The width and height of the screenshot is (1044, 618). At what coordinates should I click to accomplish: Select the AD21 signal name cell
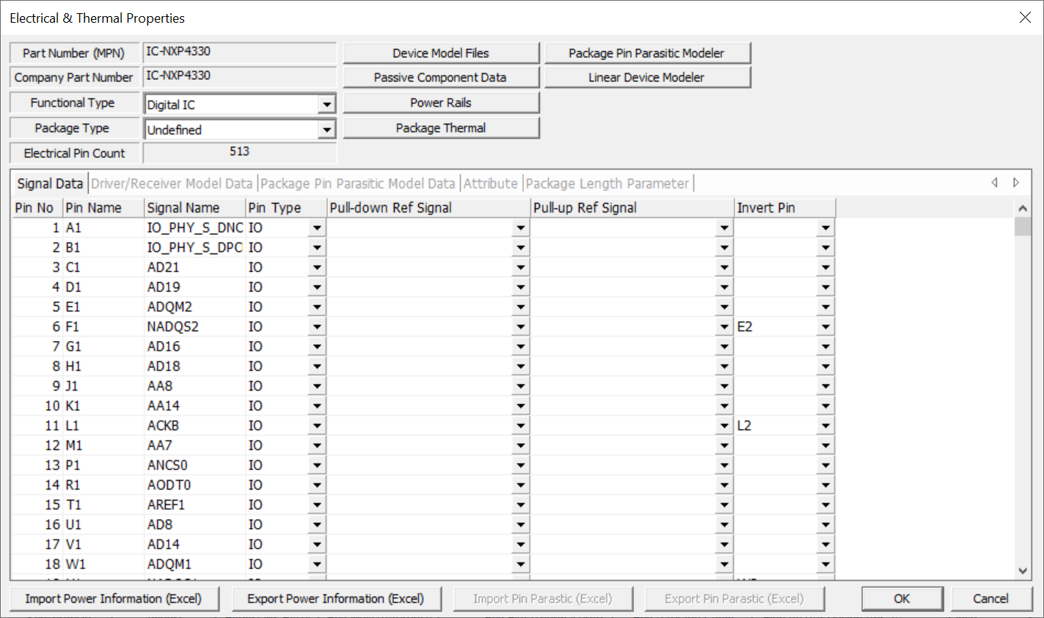coord(194,268)
